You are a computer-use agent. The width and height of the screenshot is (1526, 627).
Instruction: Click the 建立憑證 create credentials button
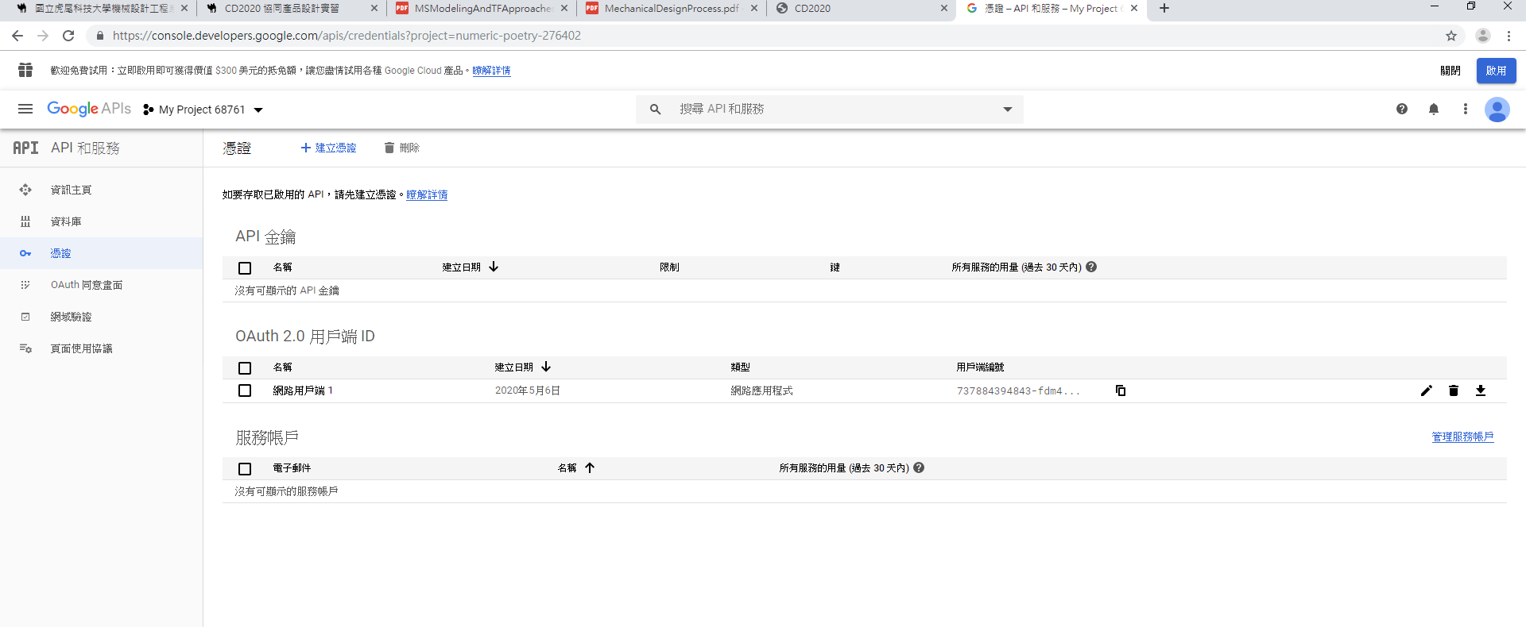(x=328, y=148)
